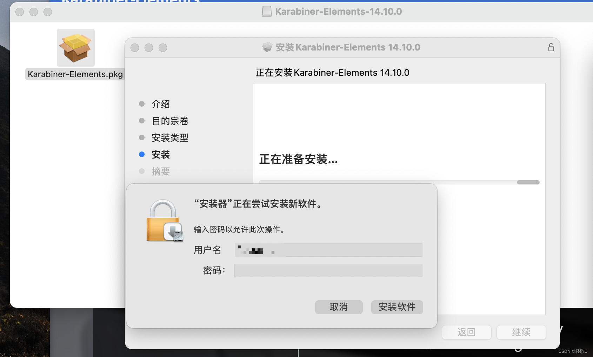593x357 pixels.
Task: Click the 返回 button
Action: (x=467, y=332)
